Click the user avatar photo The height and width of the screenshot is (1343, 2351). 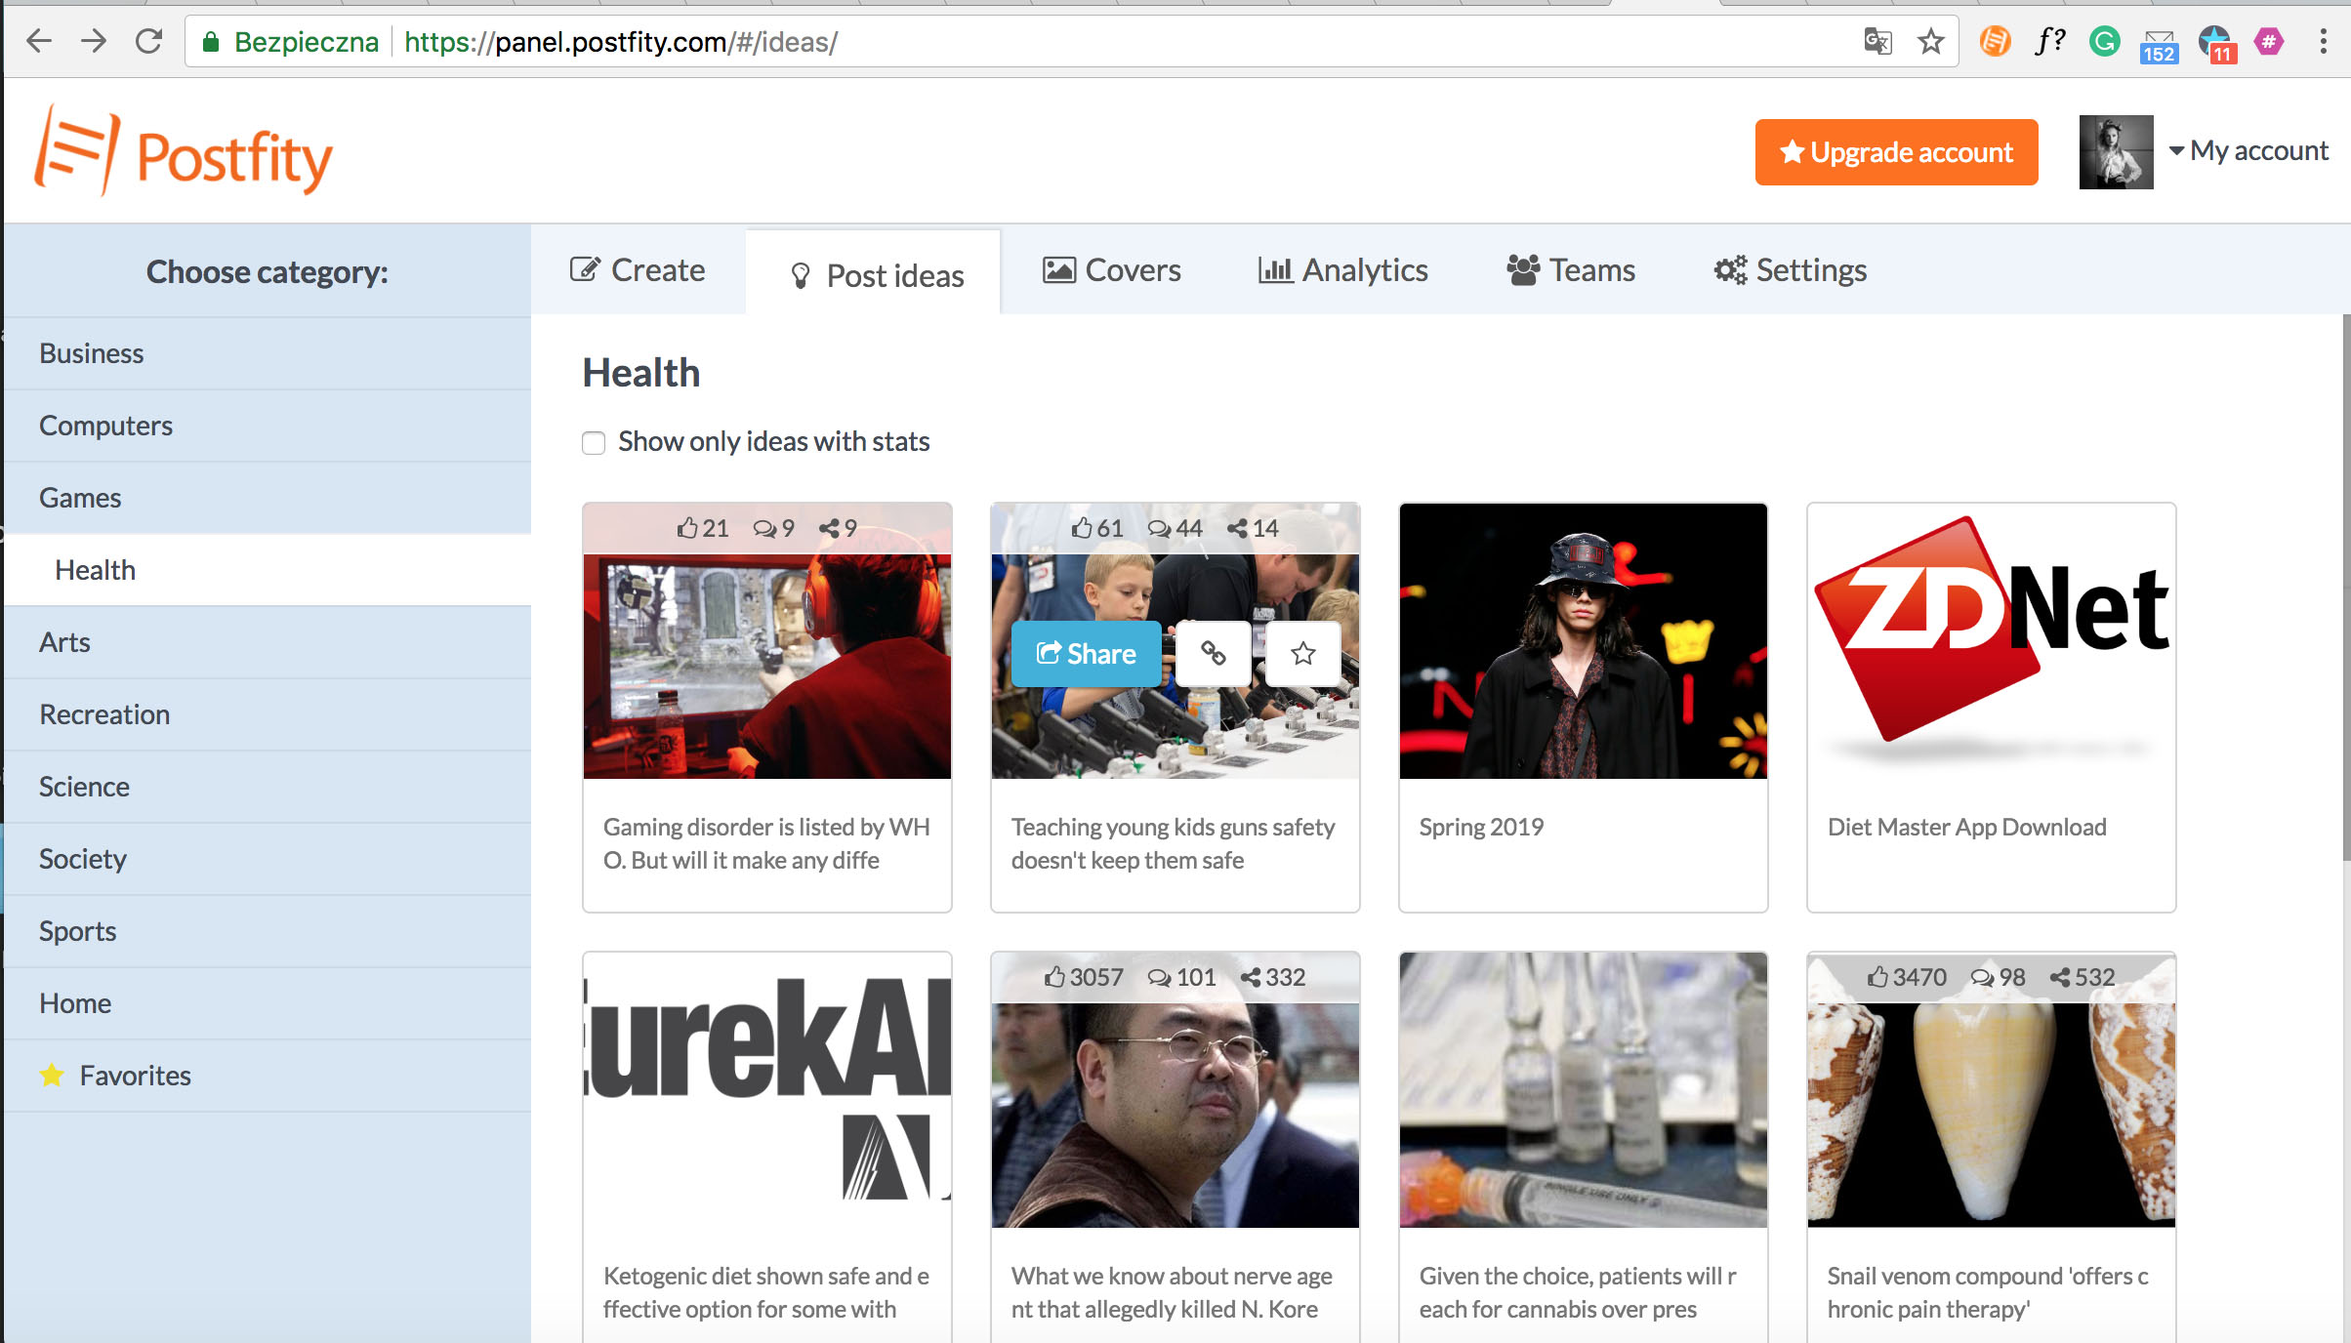(2116, 152)
